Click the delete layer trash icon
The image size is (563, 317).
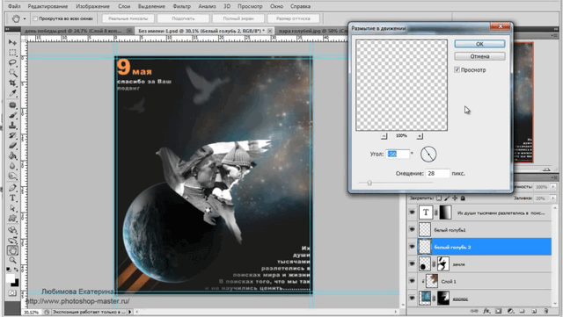pyautogui.click(x=545, y=311)
